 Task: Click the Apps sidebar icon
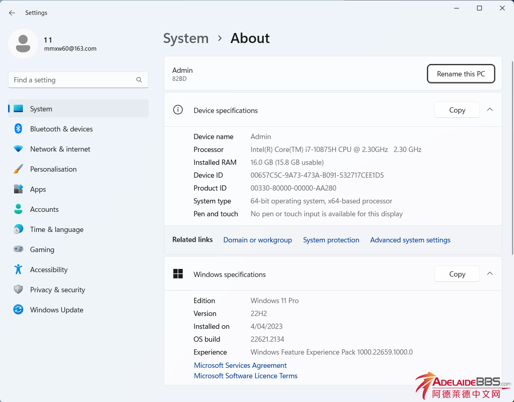(x=18, y=189)
